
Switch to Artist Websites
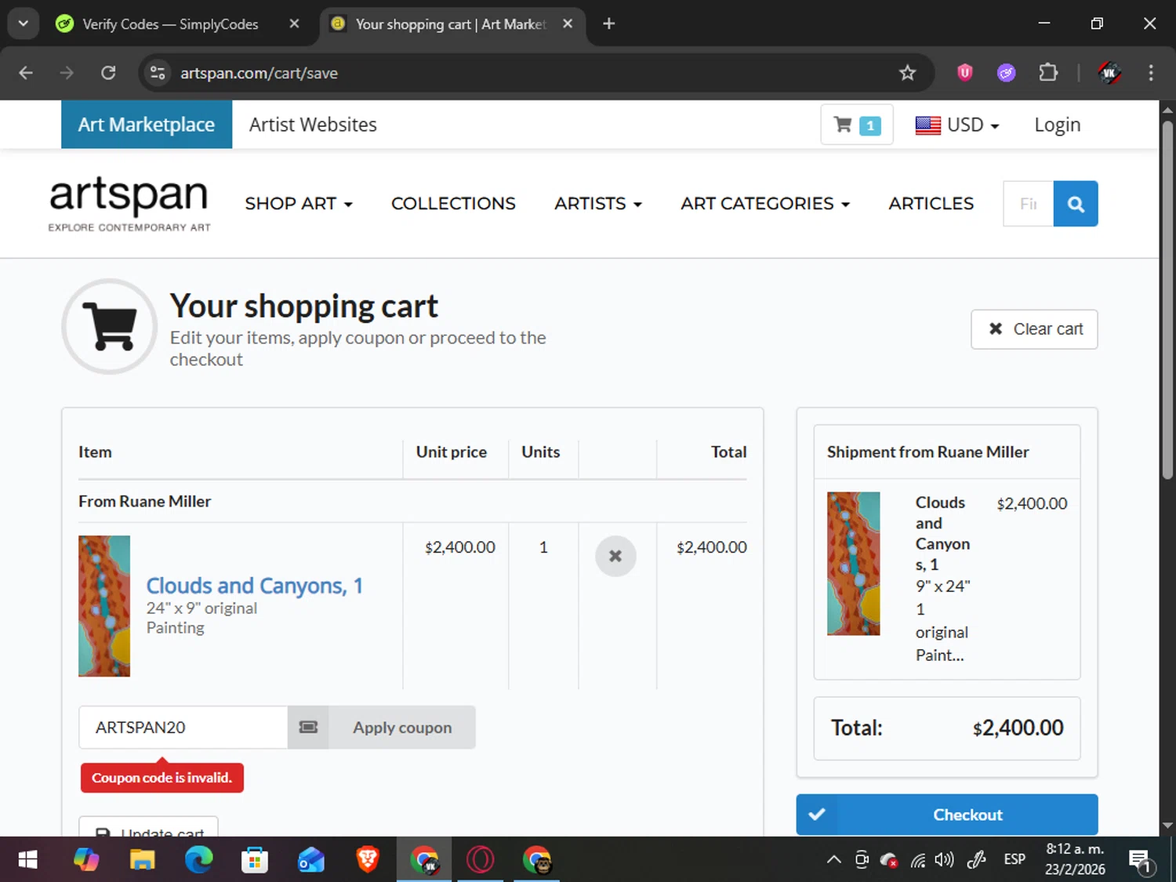click(x=313, y=125)
